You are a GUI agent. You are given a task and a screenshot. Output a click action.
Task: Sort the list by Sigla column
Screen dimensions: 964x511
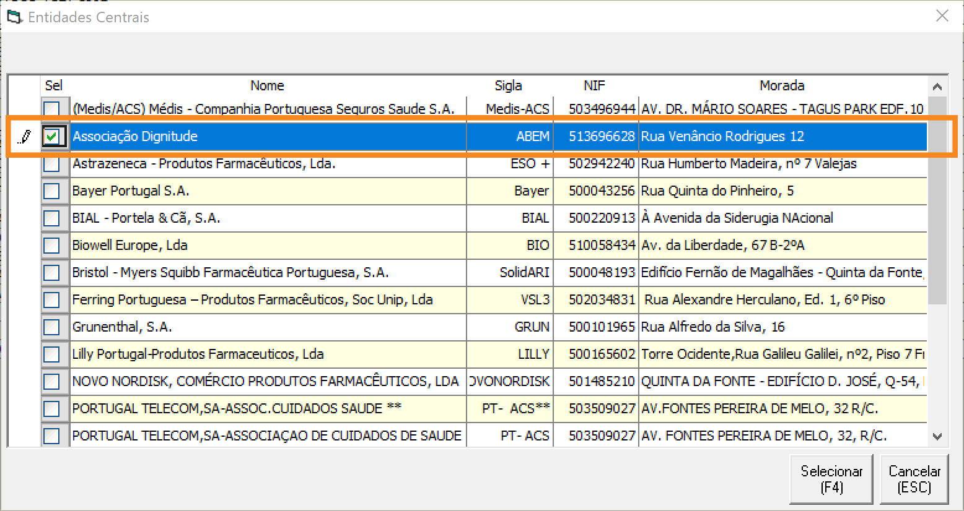[508, 85]
